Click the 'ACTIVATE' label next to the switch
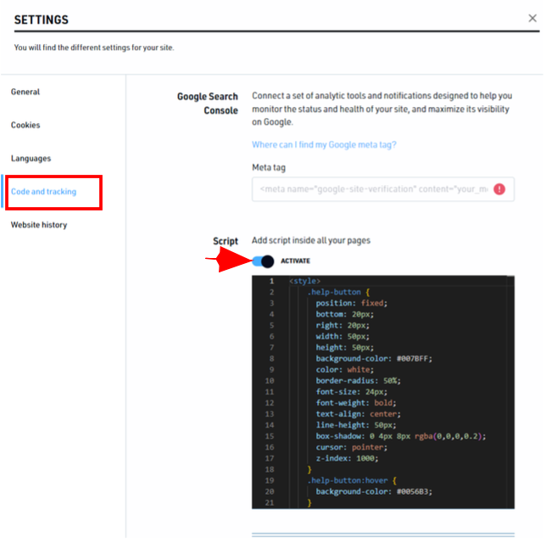 click(x=295, y=261)
